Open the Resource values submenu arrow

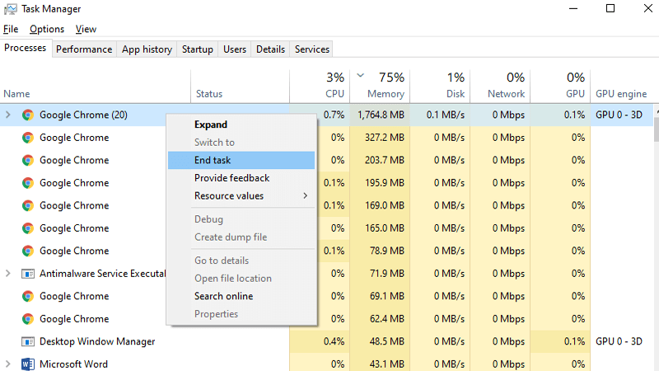click(306, 196)
